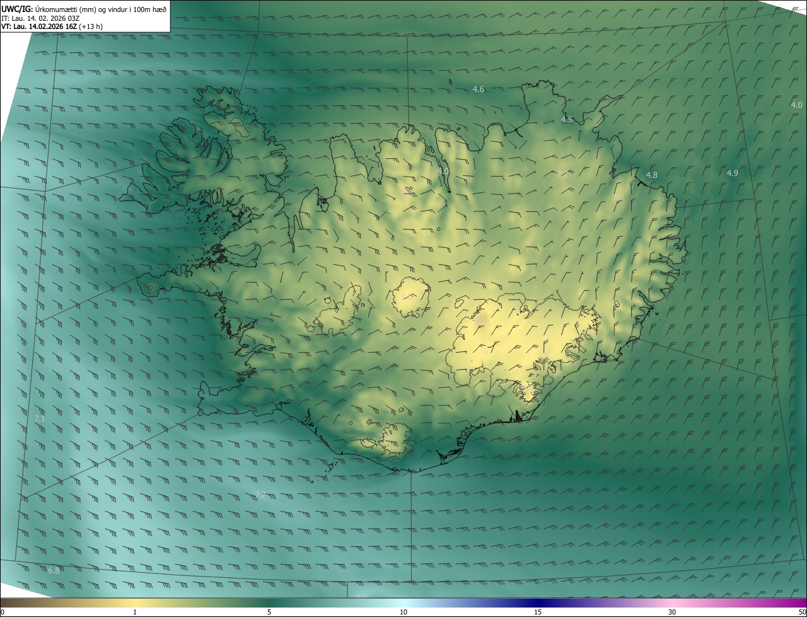The height and width of the screenshot is (617, 807).
Task: Click the 30 tick label on the color scale
Action: pos(672,613)
